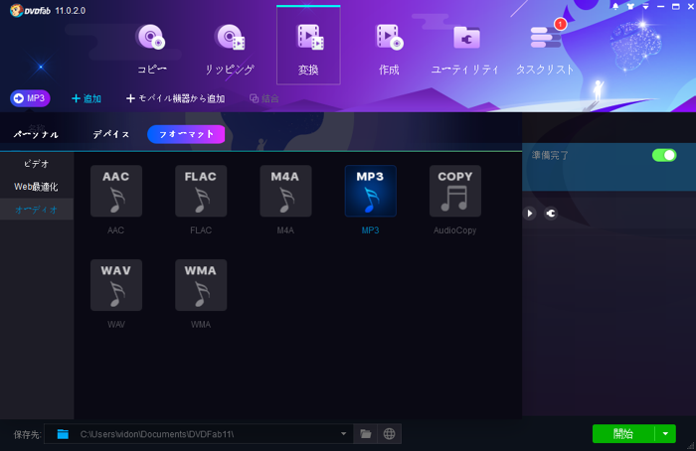Select the Convert (変換) module
The width and height of the screenshot is (696, 451).
point(308,46)
